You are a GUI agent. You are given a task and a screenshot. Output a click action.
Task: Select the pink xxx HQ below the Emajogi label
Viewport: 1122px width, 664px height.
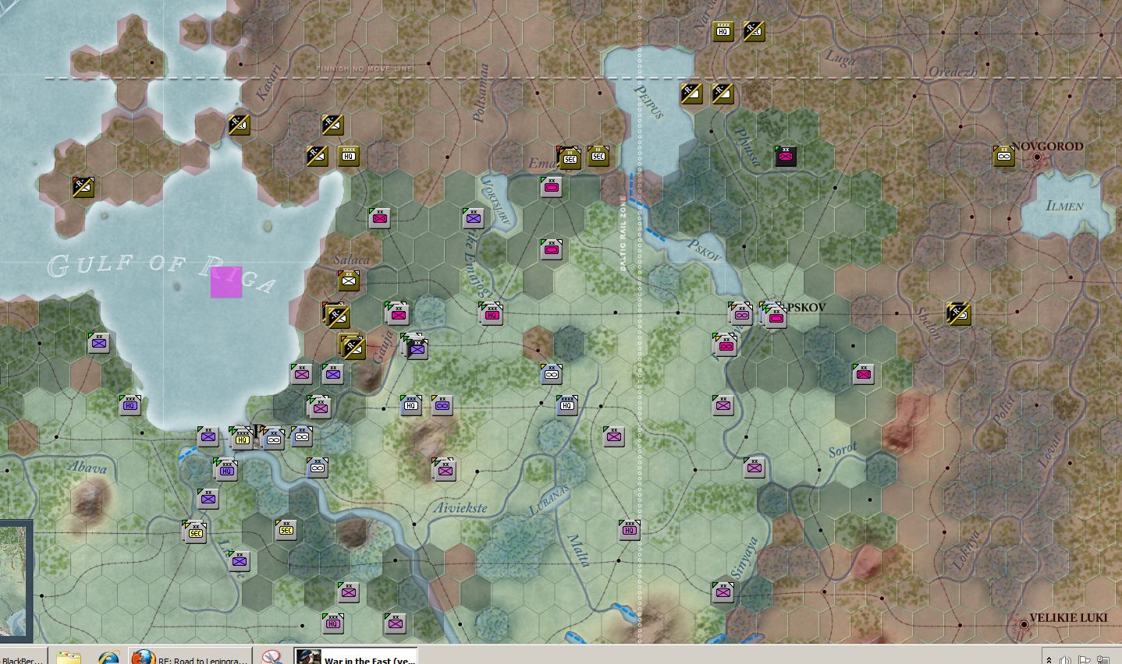[x=492, y=313]
